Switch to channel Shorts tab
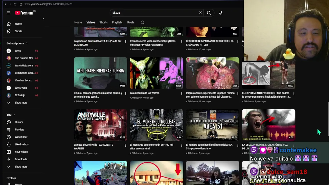 tap(103, 22)
